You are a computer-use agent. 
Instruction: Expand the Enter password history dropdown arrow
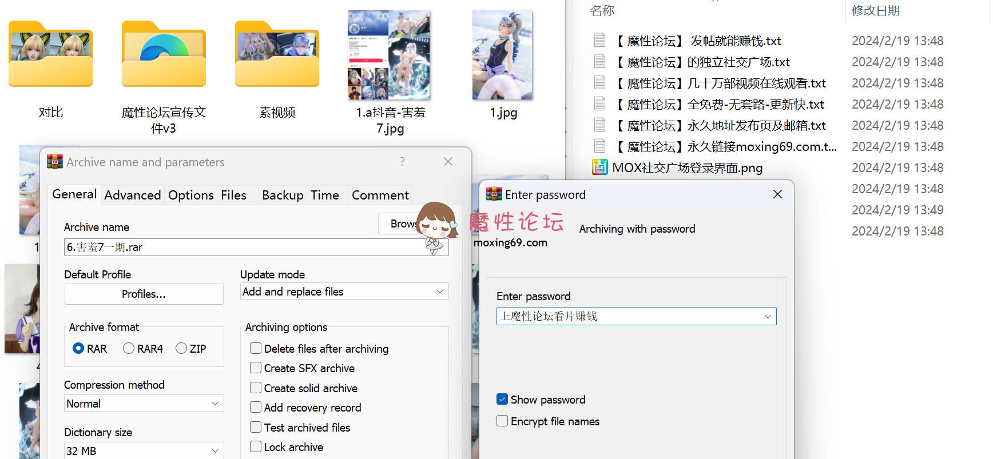pos(768,316)
